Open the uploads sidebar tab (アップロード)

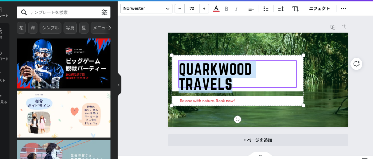pyautogui.click(x=4, y=55)
